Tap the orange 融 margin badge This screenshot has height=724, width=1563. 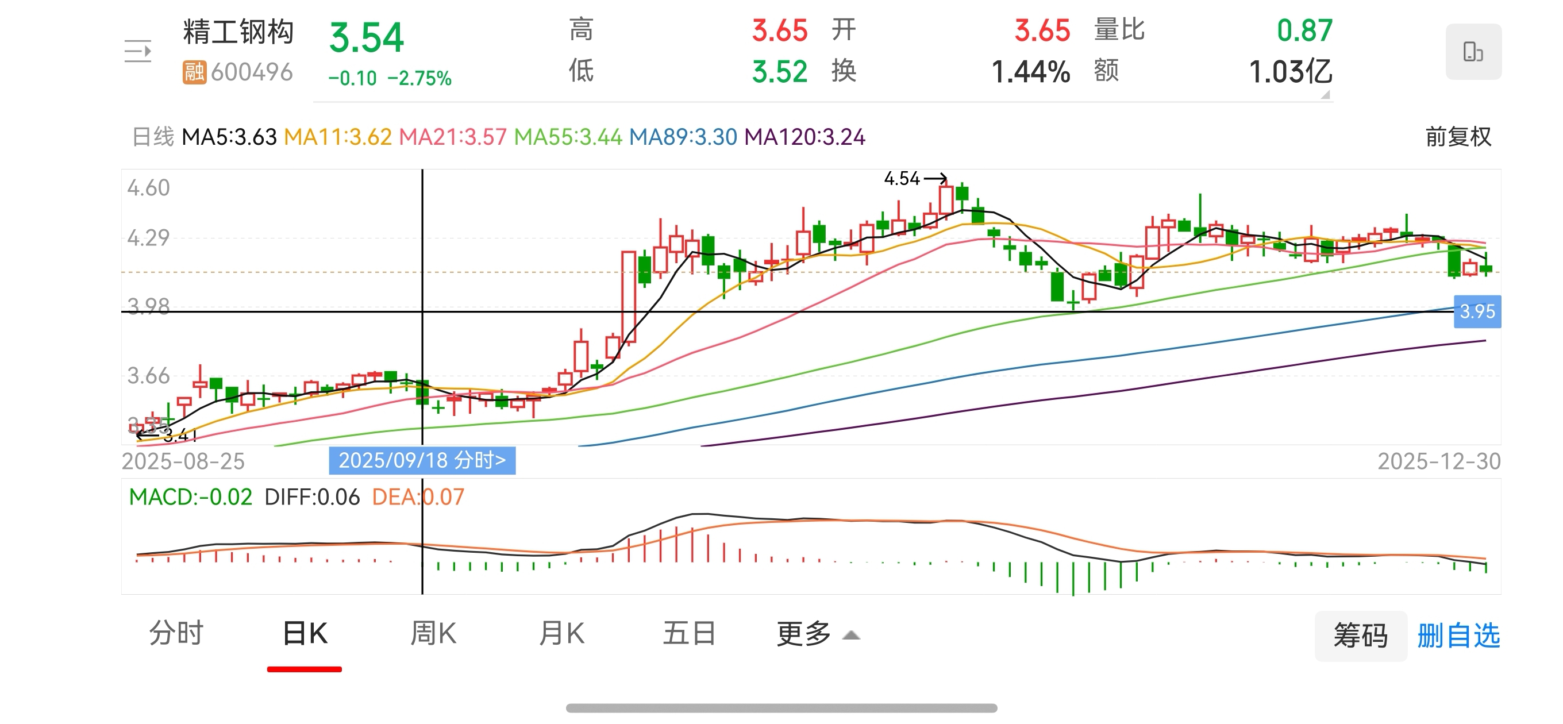[x=194, y=72]
